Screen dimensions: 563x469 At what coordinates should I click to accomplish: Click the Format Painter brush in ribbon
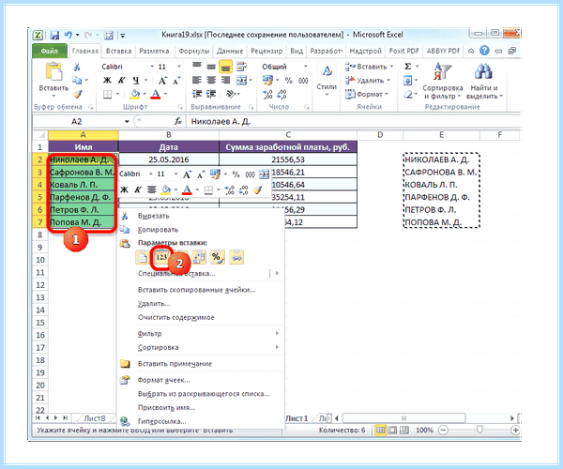pos(78,94)
